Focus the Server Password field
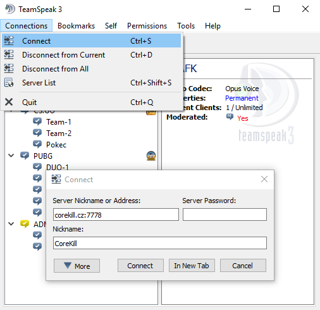Screen dimensions: 320x310 [x=225, y=214]
